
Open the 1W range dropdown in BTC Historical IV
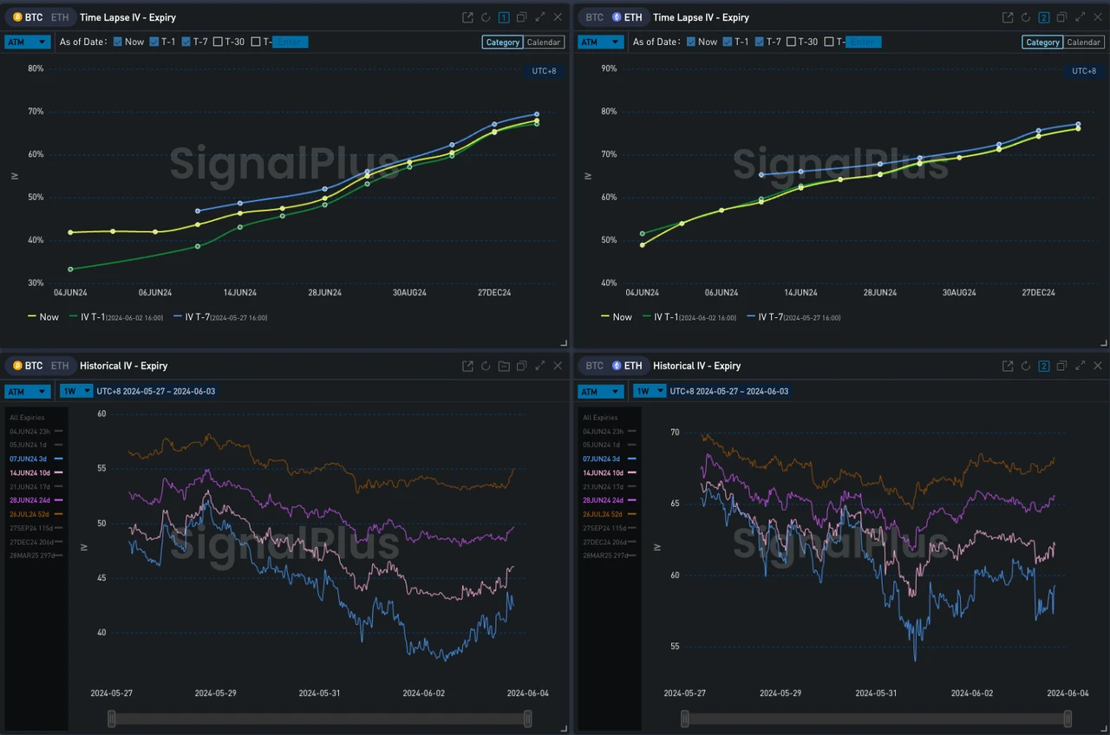[75, 391]
